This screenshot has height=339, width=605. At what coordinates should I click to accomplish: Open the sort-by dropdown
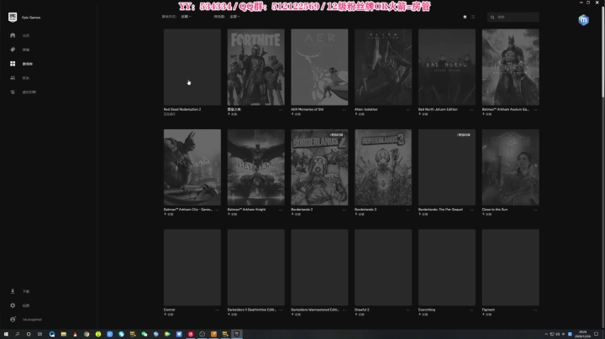coord(186,17)
